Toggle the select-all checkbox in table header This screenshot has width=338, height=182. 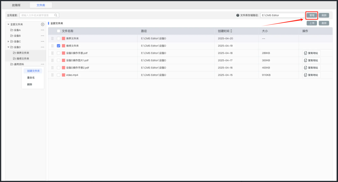pyautogui.click(x=58, y=31)
